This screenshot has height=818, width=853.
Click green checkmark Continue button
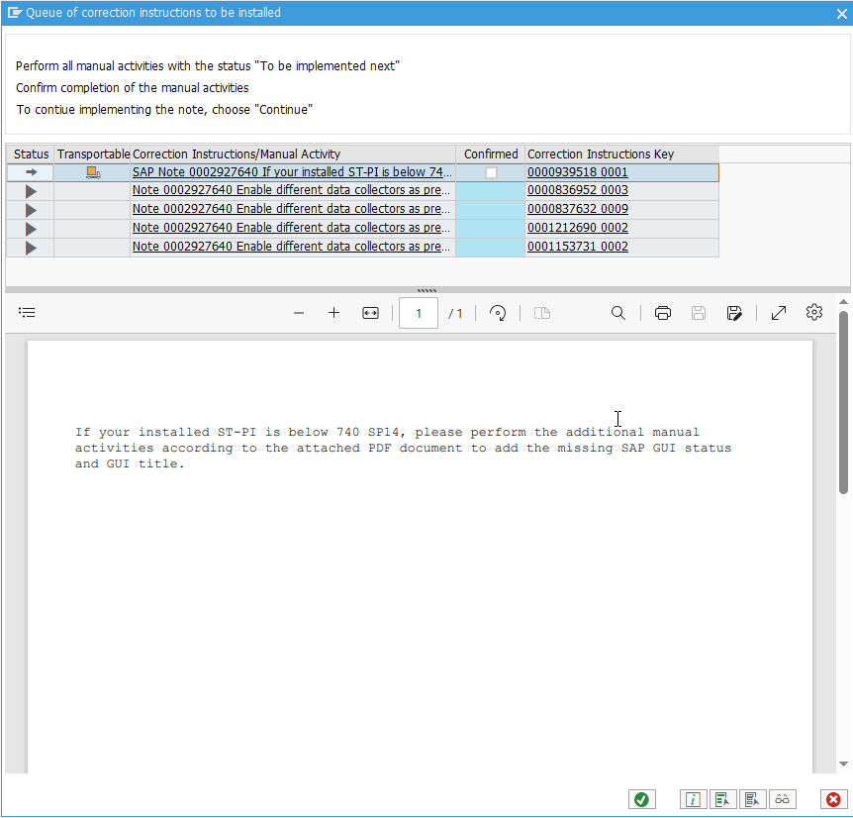click(x=642, y=799)
